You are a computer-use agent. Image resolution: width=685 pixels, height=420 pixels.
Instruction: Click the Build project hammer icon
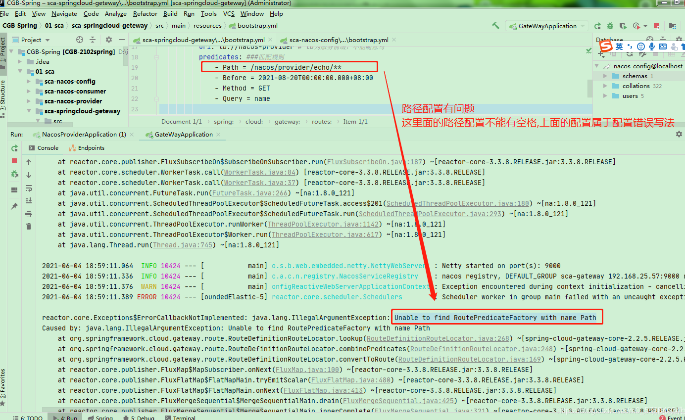(495, 26)
